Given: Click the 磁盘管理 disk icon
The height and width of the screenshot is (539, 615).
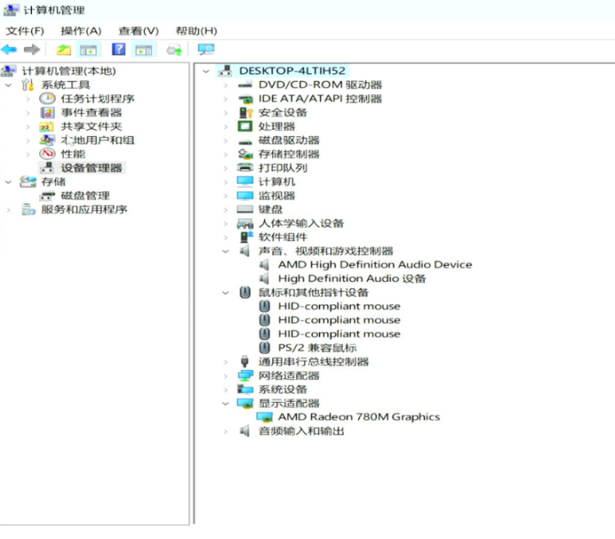Looking at the screenshot, I should pyautogui.click(x=48, y=195).
